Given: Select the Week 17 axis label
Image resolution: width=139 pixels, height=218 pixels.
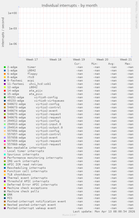Looking at the screenshot, I should (32, 60).
